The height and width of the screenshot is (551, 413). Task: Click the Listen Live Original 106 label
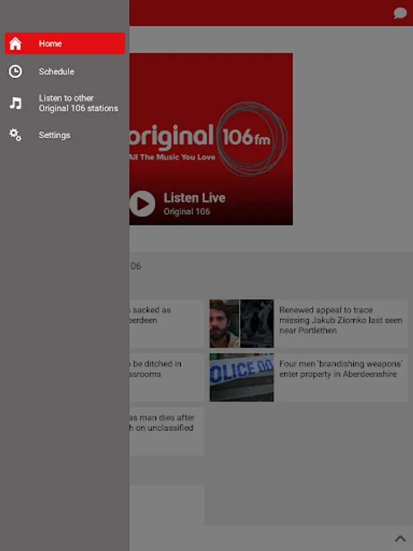click(x=194, y=203)
